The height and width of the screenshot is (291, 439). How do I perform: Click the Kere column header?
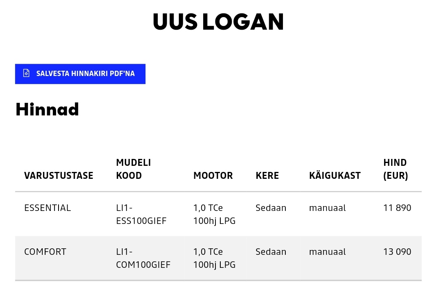(267, 176)
